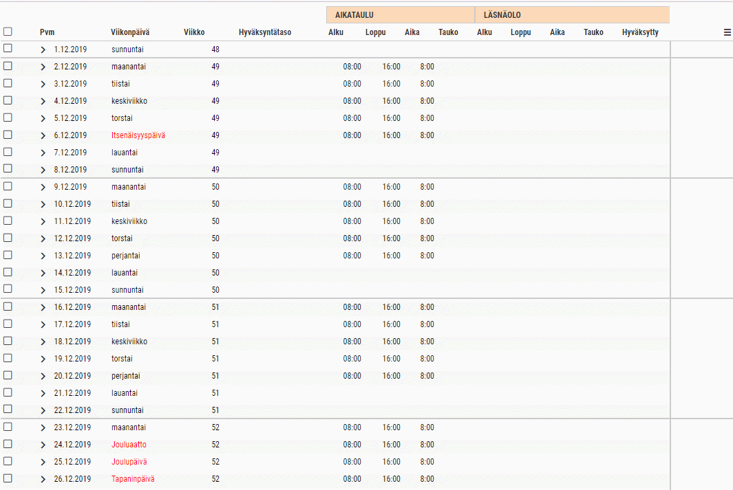Expand the 7.12.2019 row chevron

[x=43, y=153]
